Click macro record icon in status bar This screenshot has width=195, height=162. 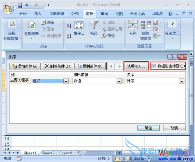pyautogui.click(x=19, y=159)
